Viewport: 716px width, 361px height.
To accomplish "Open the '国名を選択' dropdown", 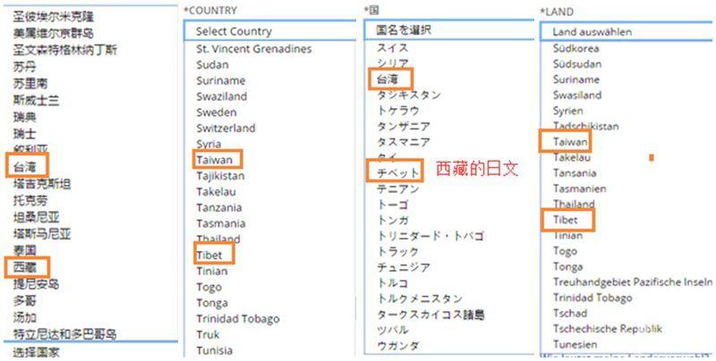I will [x=447, y=29].
